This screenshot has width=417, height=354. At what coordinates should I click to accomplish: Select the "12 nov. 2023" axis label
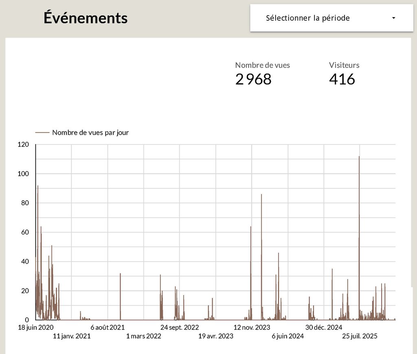tap(252, 328)
